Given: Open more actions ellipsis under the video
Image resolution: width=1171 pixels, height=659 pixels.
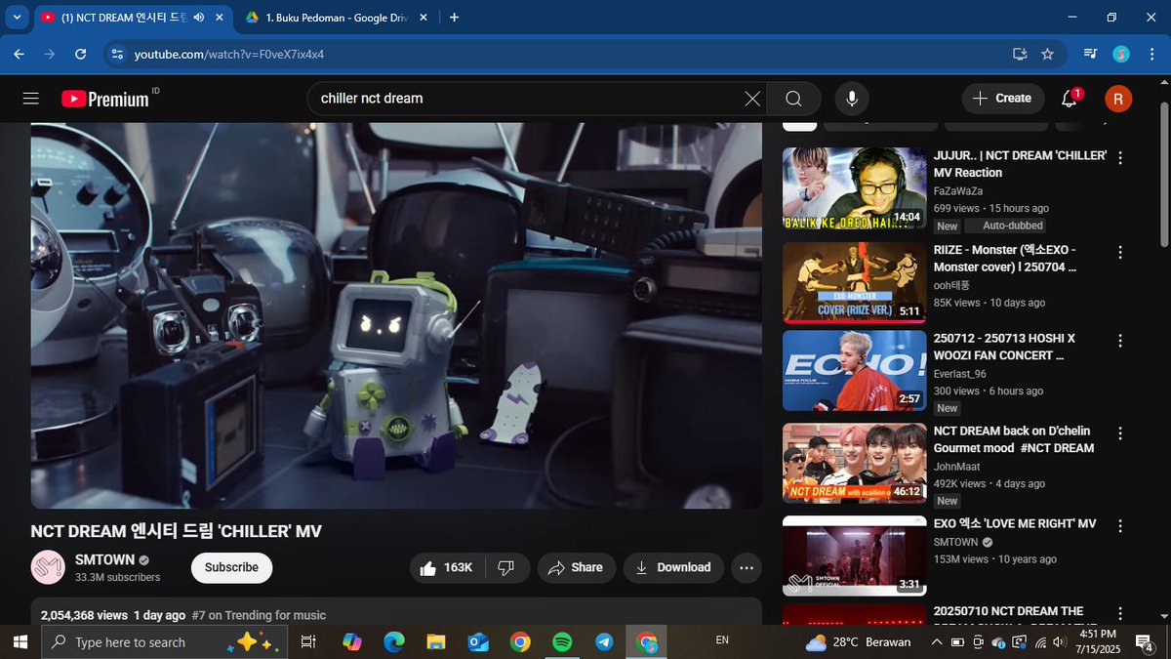Looking at the screenshot, I should coord(747,567).
